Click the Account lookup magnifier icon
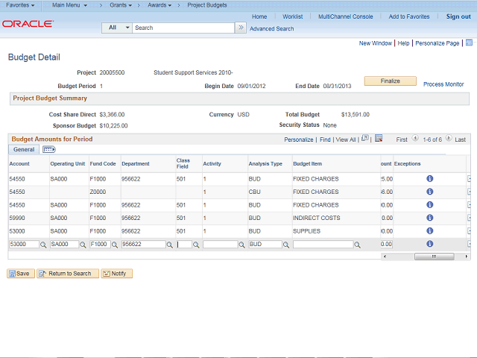This screenshot has height=358, width=477. pos(43,245)
